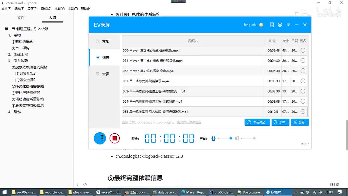Switch to pro05-dem IntelliJ taskbar item

tap(222, 192)
